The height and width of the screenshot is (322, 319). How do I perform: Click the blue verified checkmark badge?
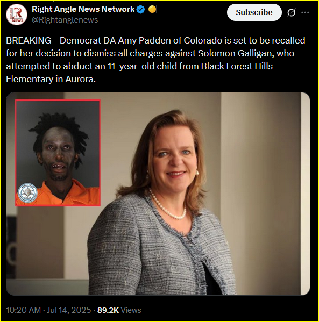(x=140, y=9)
